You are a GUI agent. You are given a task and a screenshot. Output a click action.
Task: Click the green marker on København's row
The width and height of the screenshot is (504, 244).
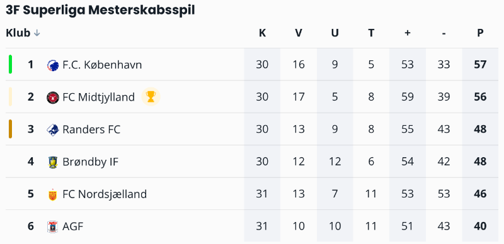click(x=10, y=64)
